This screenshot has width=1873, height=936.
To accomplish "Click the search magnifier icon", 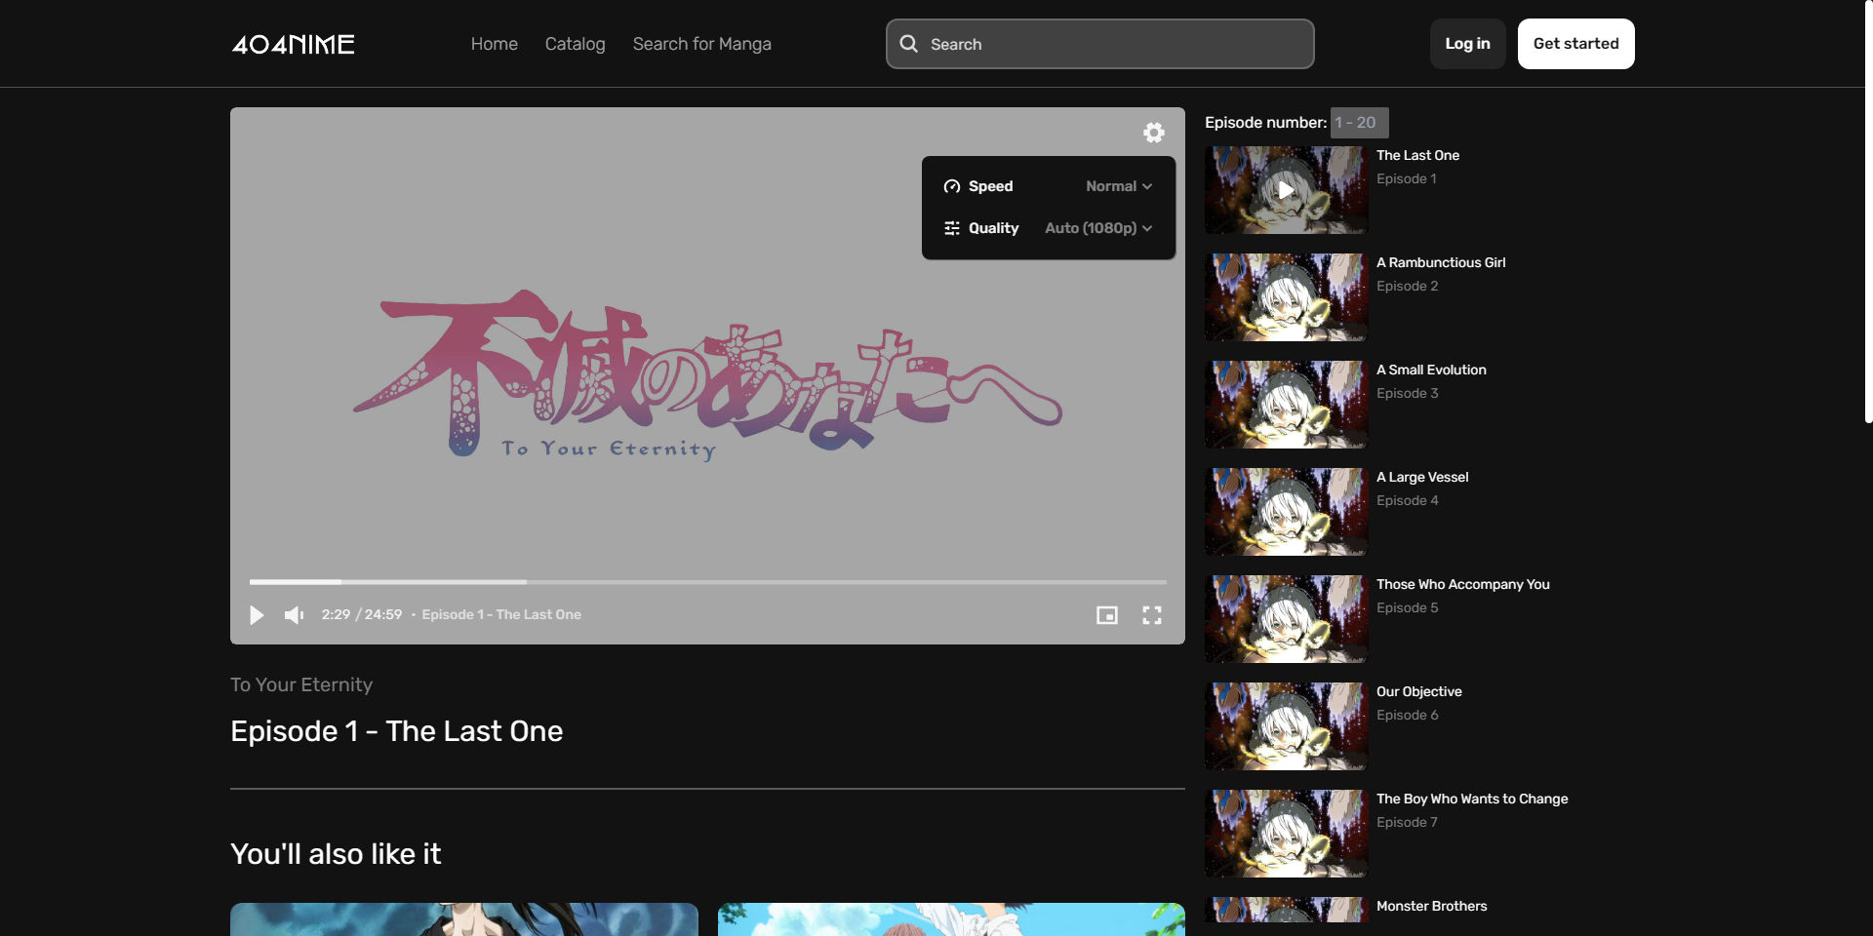I will (x=908, y=44).
